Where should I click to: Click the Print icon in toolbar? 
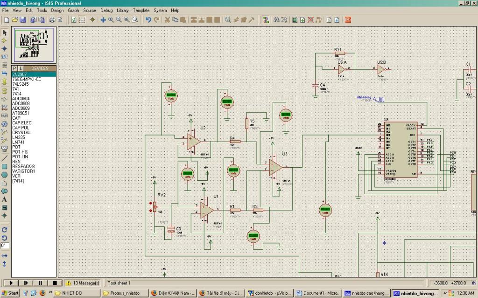52,20
